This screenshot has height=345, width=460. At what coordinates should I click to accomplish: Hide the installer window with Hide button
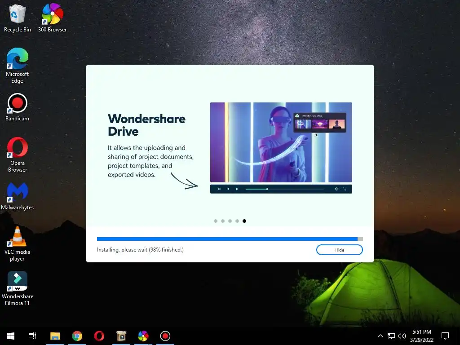[340, 250]
